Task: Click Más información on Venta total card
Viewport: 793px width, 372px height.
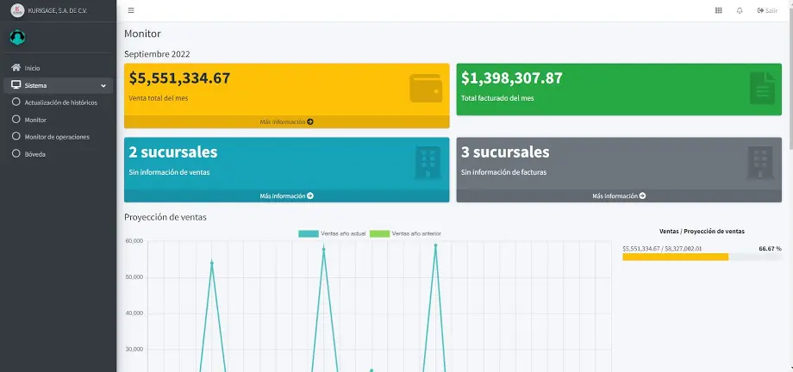Action: pyautogui.click(x=287, y=121)
